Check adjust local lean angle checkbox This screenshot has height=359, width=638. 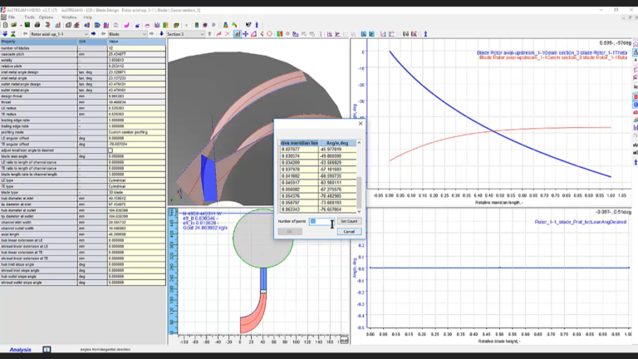point(110,150)
